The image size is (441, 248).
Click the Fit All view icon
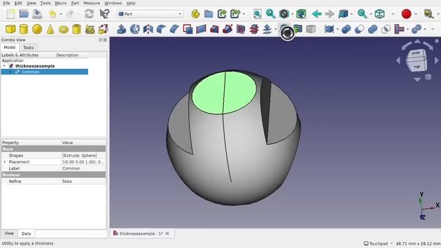tap(257, 14)
